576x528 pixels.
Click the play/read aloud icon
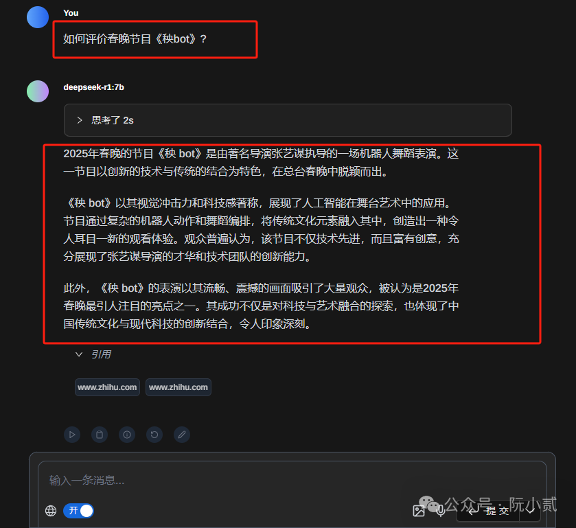point(72,435)
